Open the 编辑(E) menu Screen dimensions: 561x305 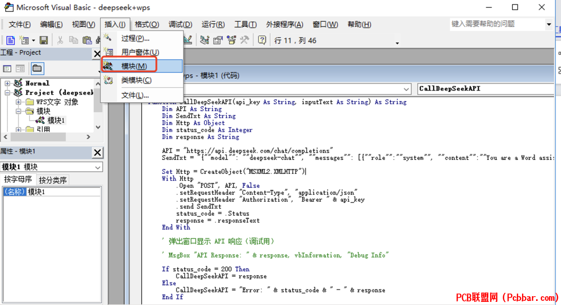click(x=51, y=24)
